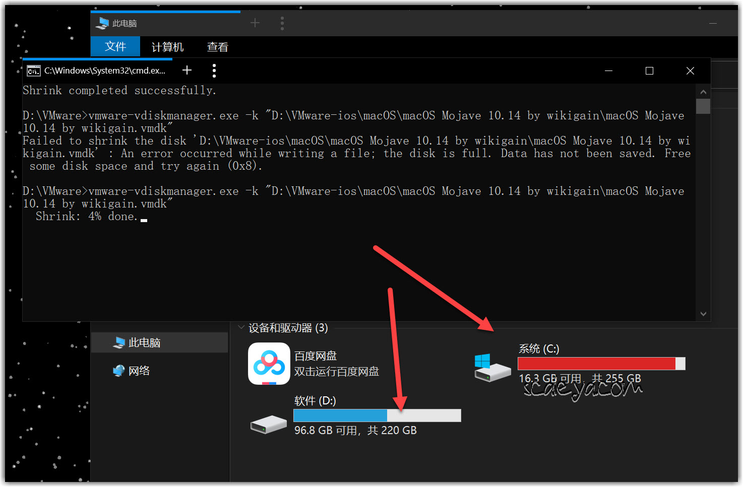Image resolution: width=743 pixels, height=487 pixels.
Task: Click the scroll up arrow in cmd
Action: pos(703,92)
